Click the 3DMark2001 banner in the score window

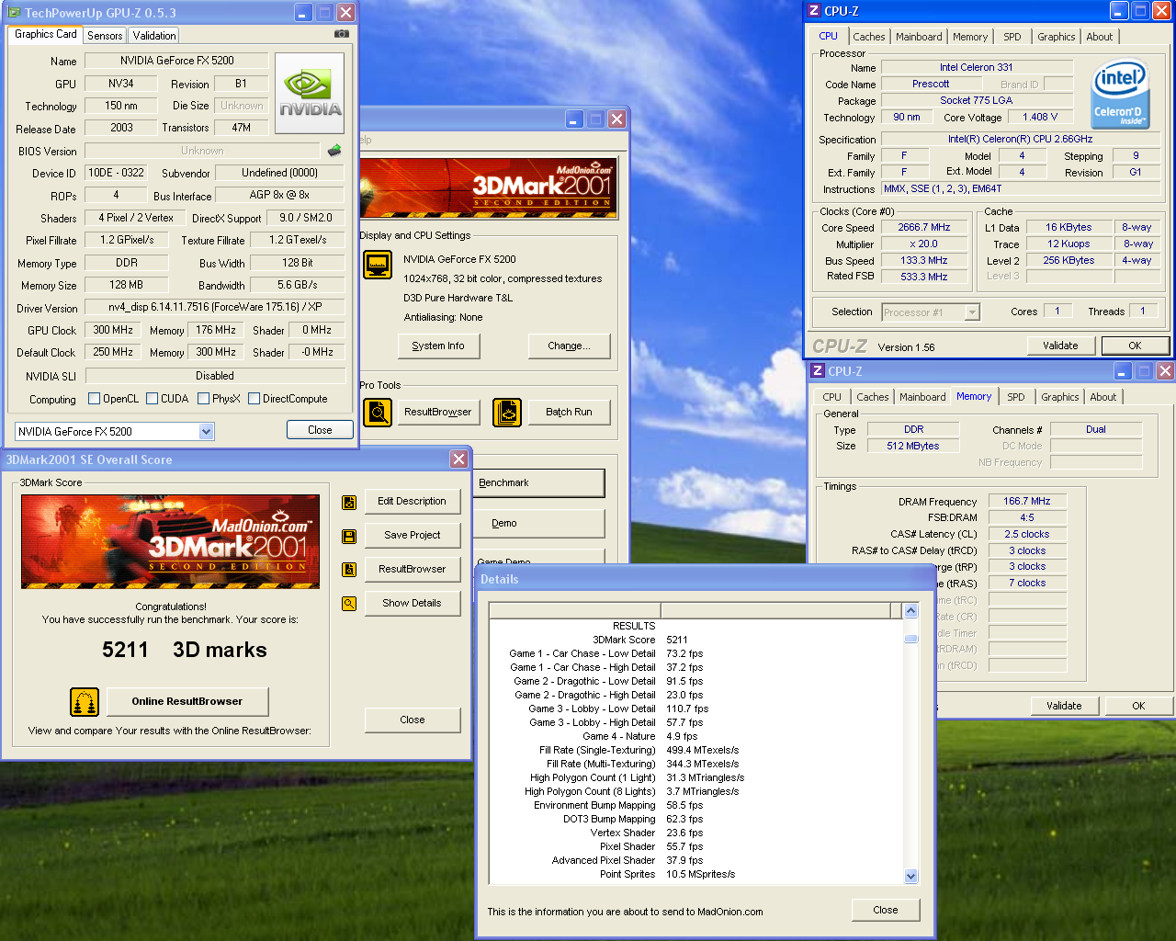pyautogui.click(x=171, y=541)
